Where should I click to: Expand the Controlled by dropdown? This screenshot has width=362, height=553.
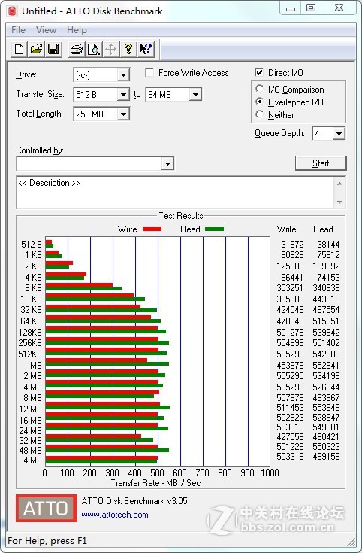167,164
